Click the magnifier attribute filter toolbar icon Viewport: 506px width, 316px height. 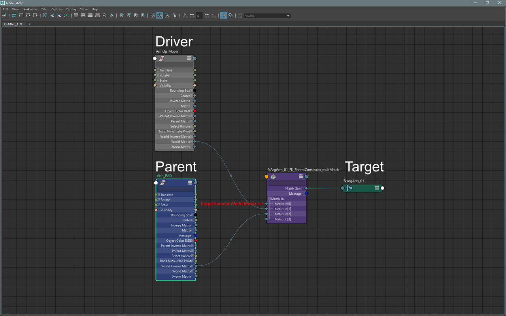104,15
